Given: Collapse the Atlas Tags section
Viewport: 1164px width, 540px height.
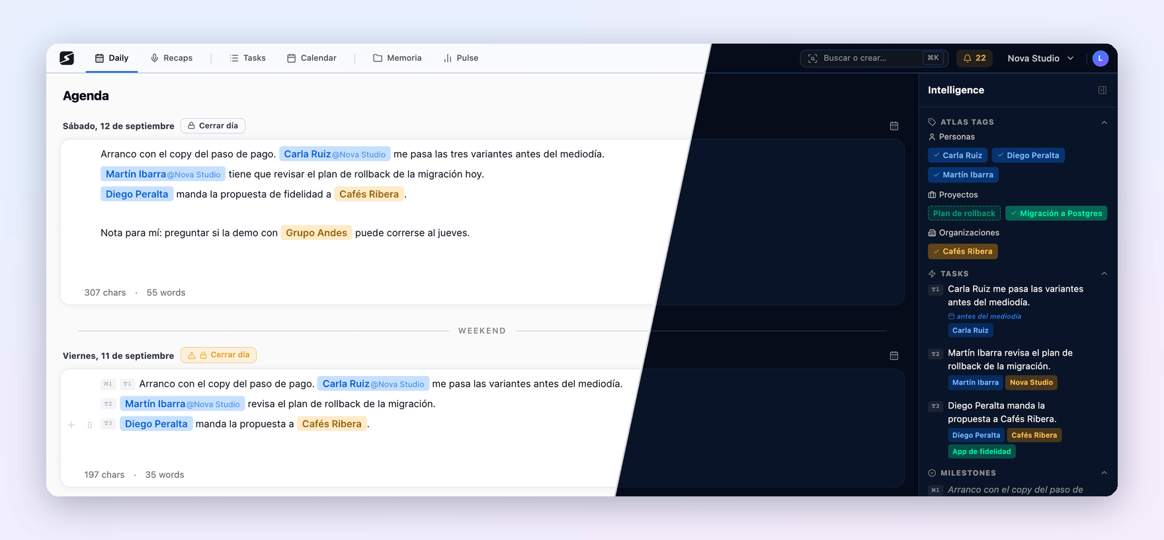Looking at the screenshot, I should (1104, 122).
